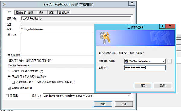
Task: Click the clock icon in the title bar
Action: point(4,5)
